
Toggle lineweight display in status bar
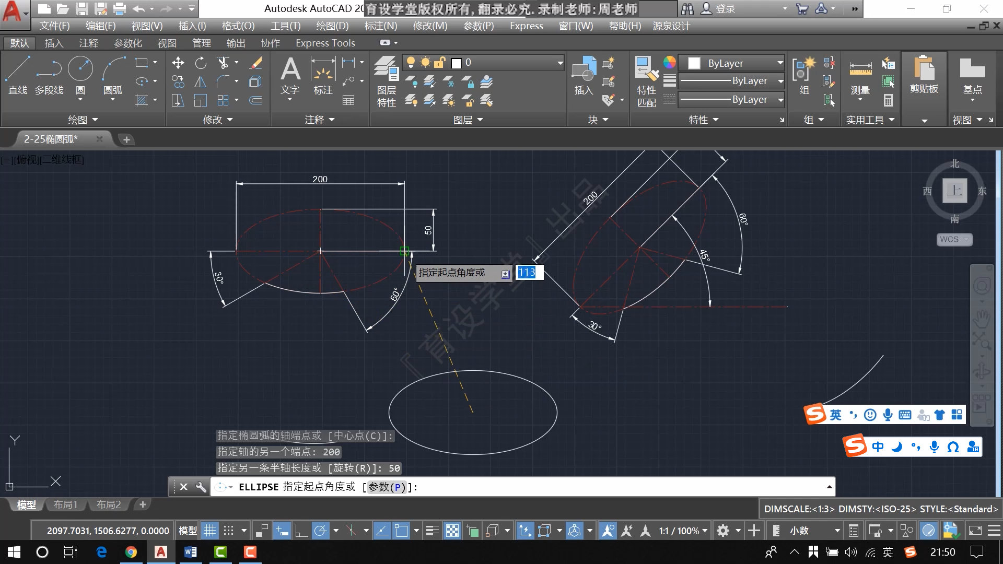point(432,531)
